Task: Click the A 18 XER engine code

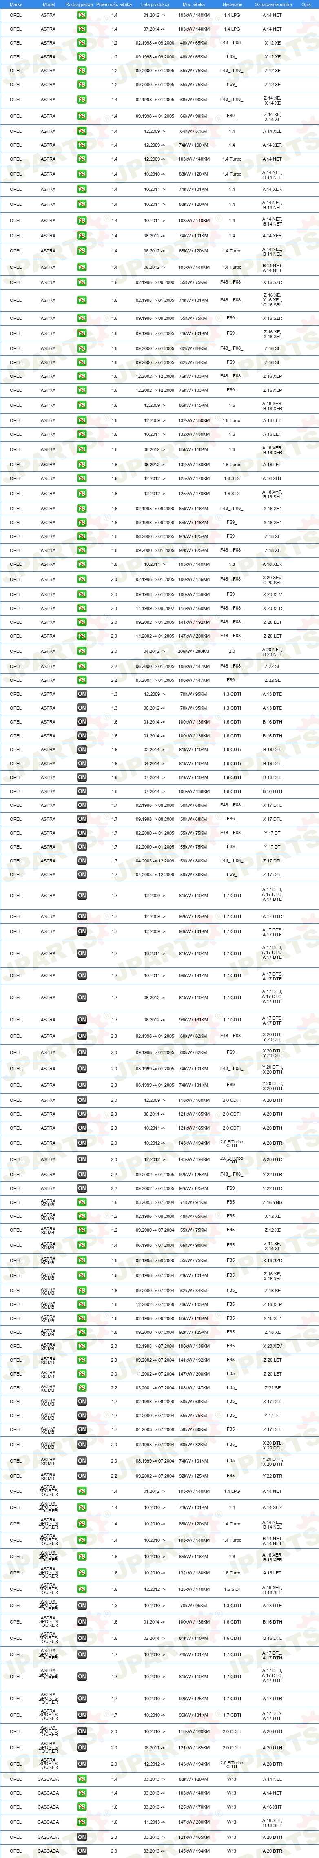Action: coord(273,564)
